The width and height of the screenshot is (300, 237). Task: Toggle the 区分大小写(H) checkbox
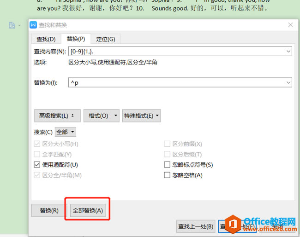pyautogui.click(x=37, y=144)
